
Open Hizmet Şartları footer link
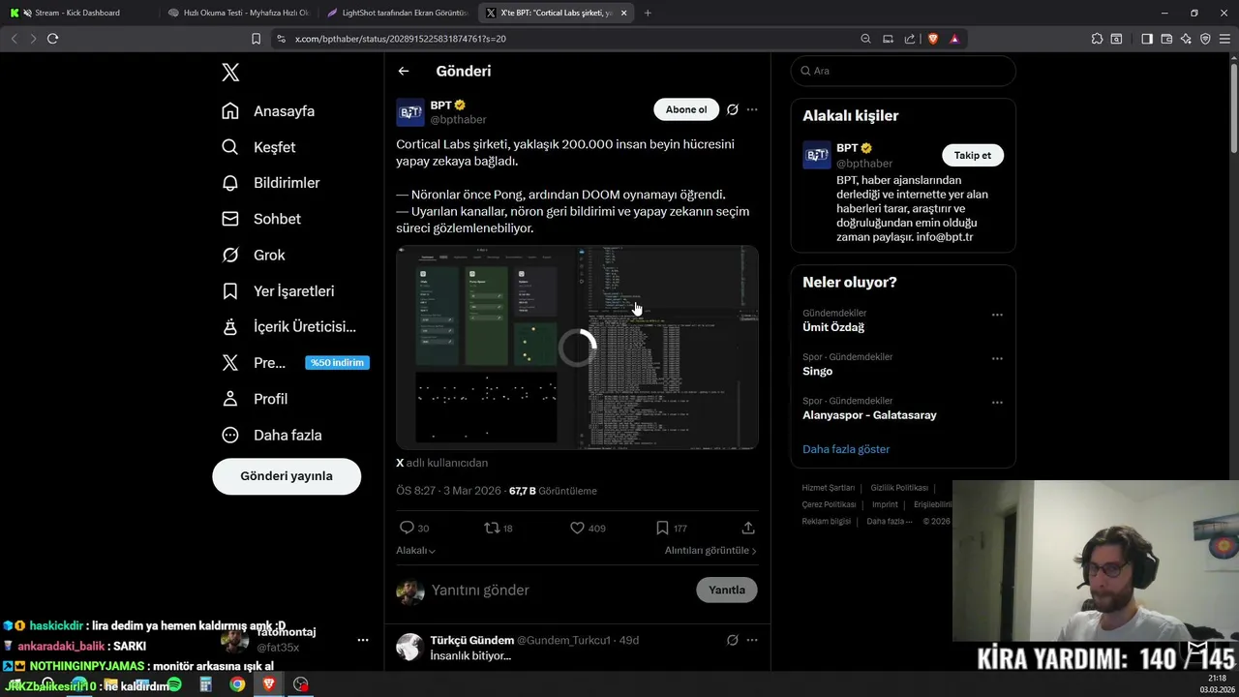point(828,488)
